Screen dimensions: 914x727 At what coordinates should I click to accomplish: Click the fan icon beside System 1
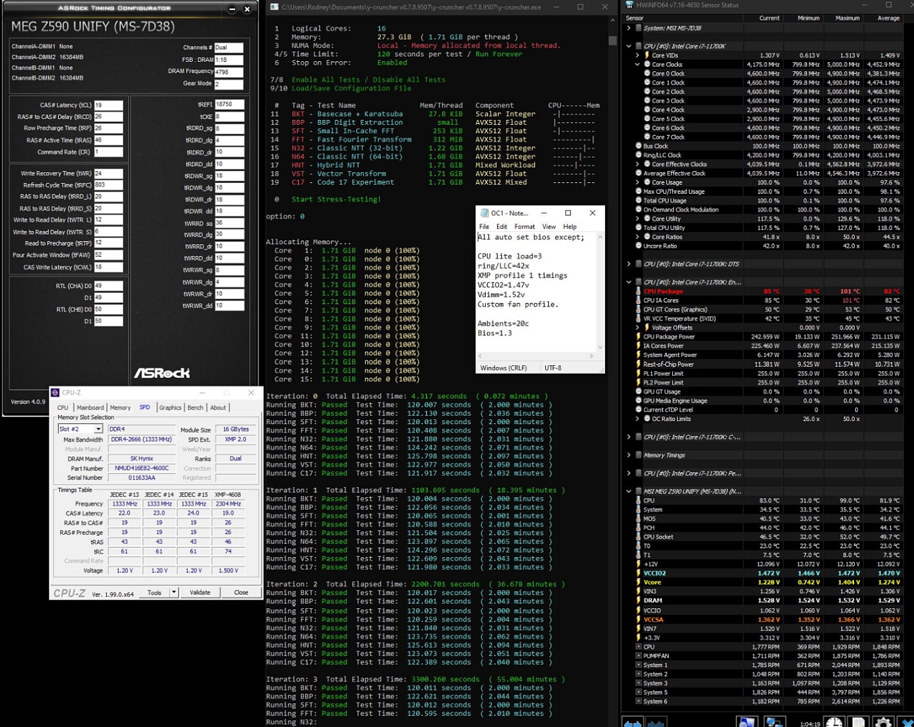coord(638,665)
